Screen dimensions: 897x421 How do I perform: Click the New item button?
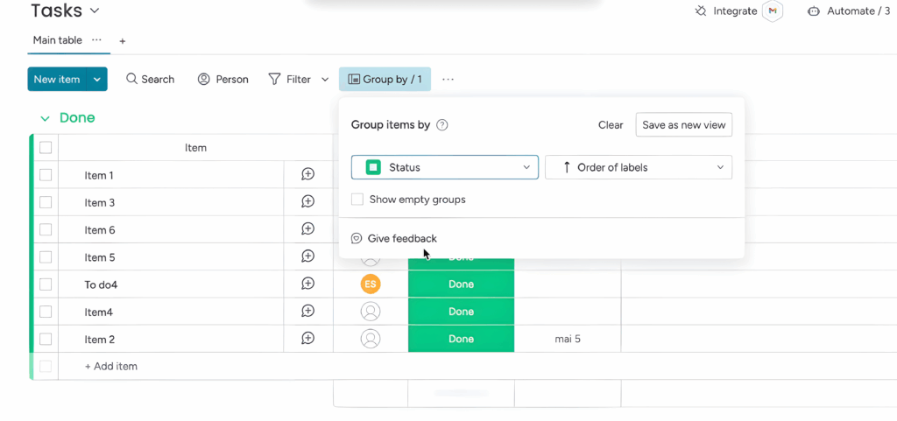(x=57, y=80)
